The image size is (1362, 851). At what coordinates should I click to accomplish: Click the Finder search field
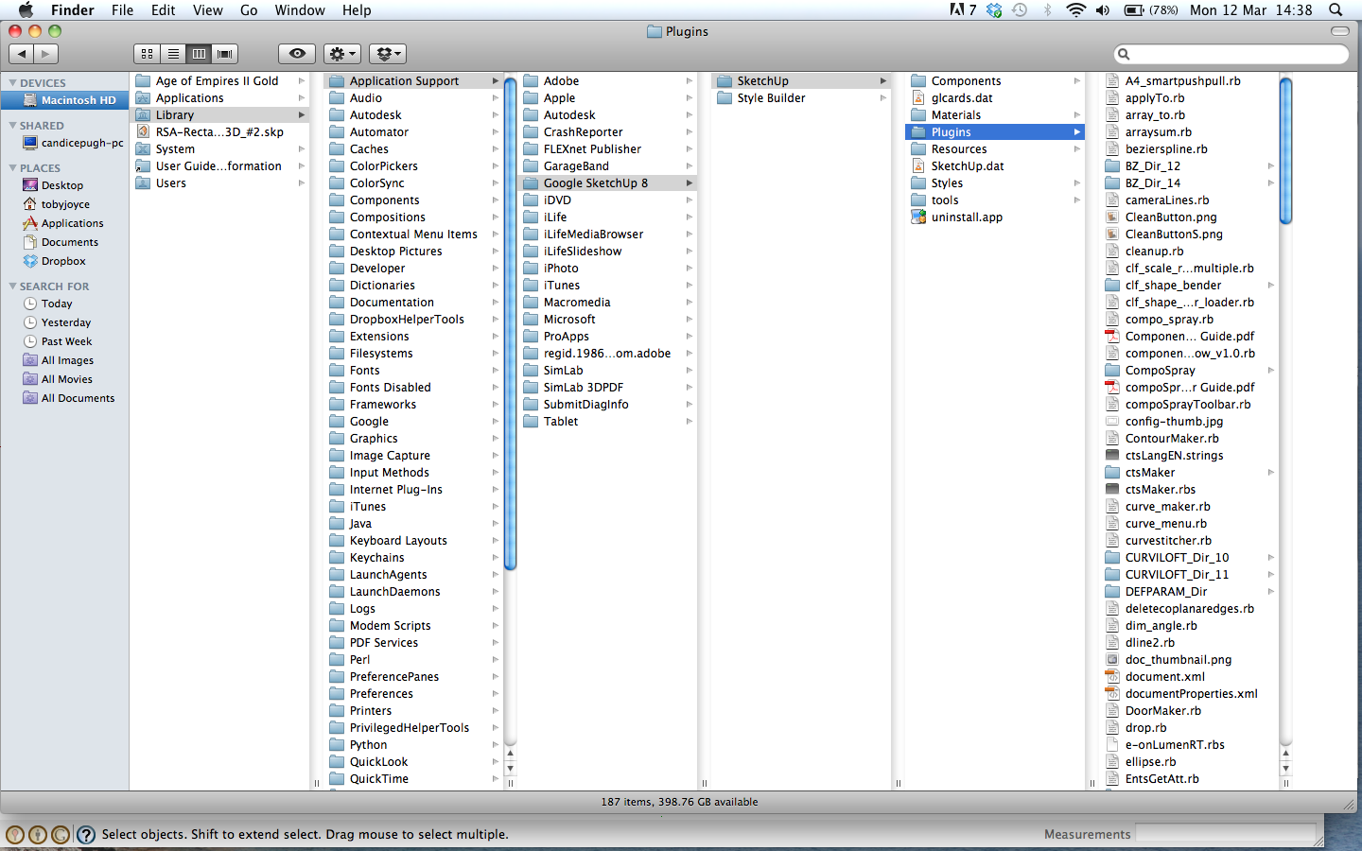click(1234, 54)
